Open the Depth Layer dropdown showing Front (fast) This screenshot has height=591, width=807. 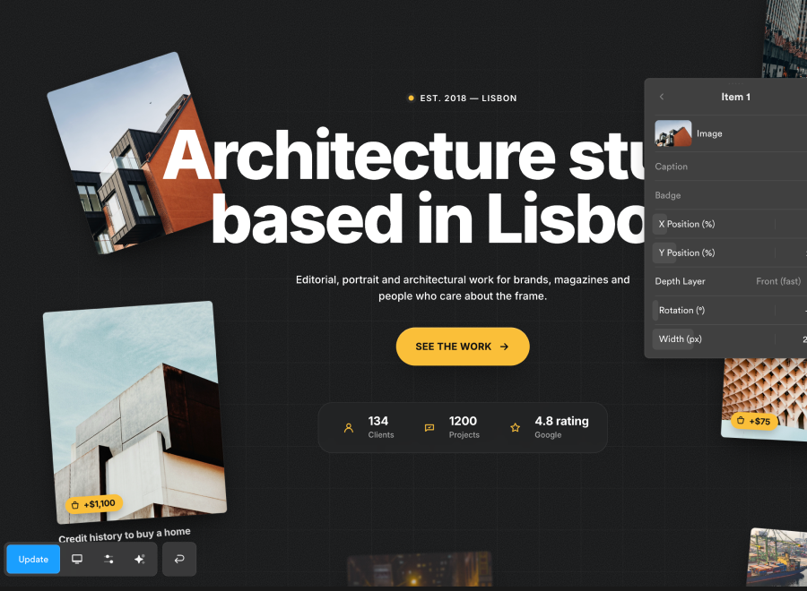[x=778, y=282]
